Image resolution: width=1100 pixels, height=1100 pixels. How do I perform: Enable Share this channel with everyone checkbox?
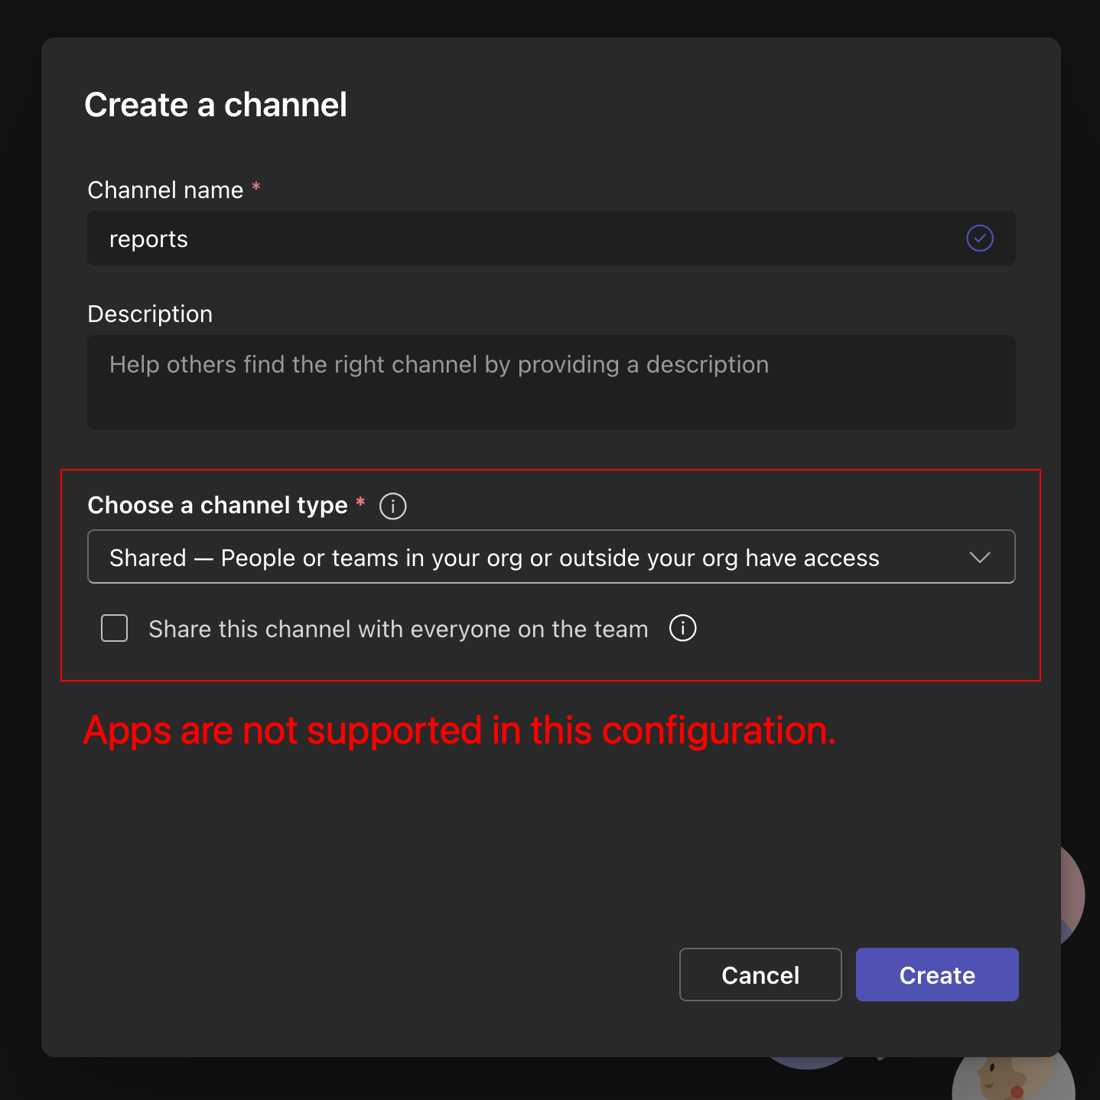[x=115, y=629]
